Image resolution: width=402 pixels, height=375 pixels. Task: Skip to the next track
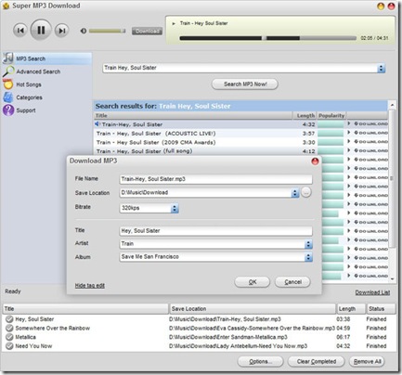coord(62,31)
